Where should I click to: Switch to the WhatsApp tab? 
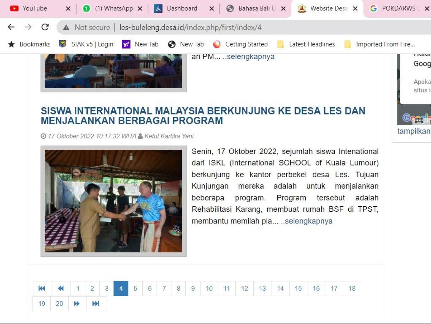pos(109,9)
